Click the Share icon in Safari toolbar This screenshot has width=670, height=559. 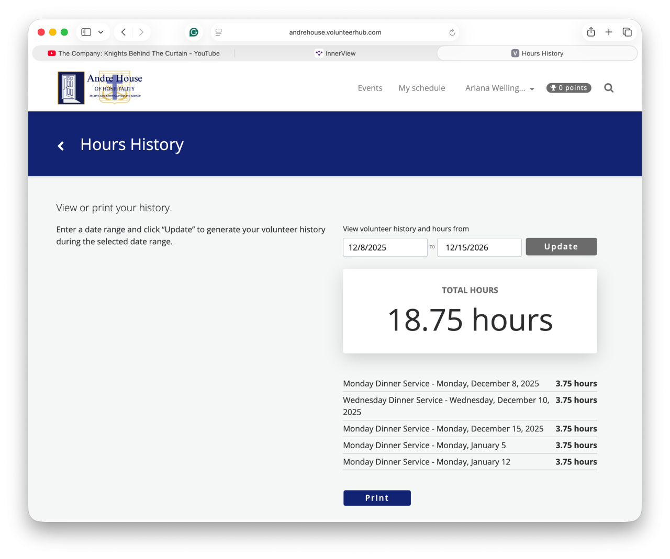[591, 32]
